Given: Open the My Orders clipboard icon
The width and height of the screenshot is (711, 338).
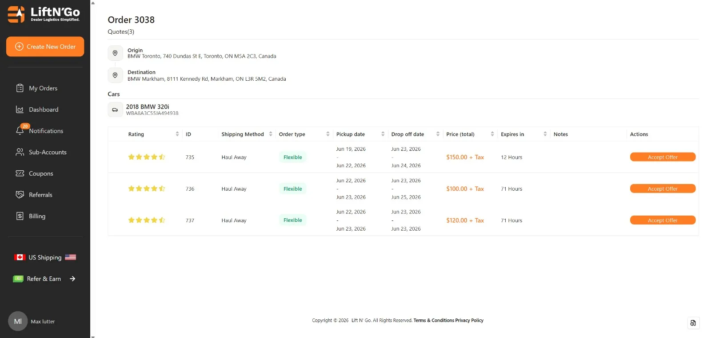Looking at the screenshot, I should point(20,88).
